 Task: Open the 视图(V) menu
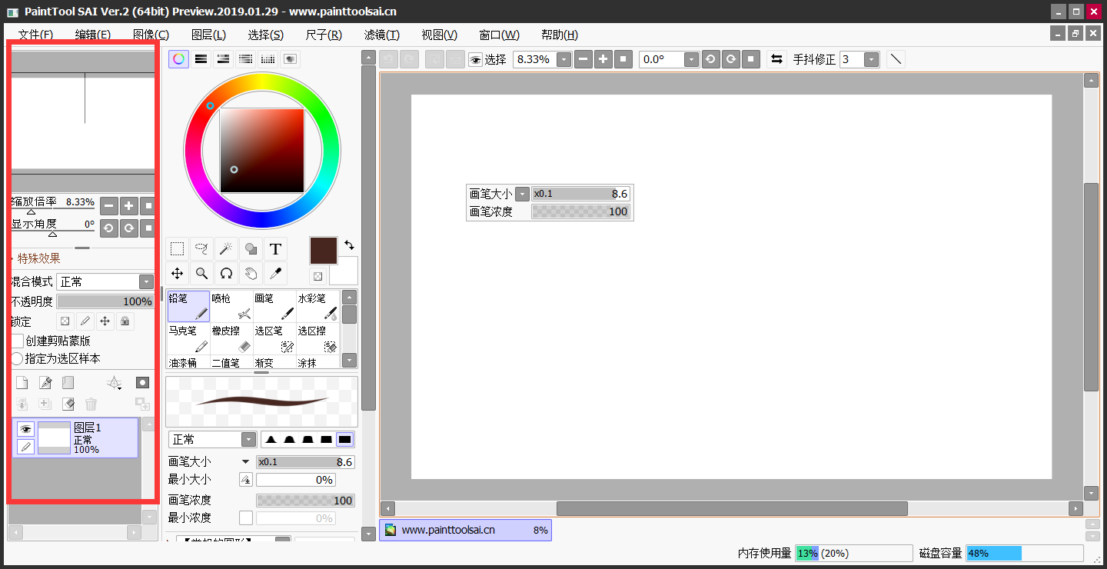[439, 35]
